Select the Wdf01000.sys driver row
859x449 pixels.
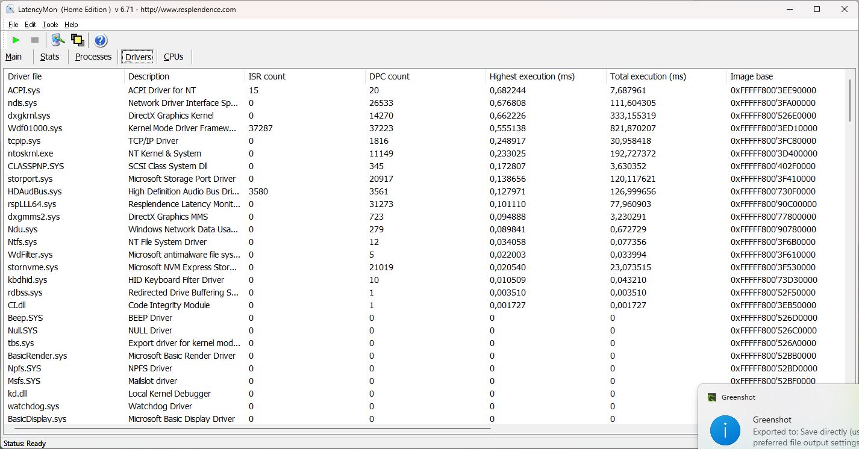[425, 128]
